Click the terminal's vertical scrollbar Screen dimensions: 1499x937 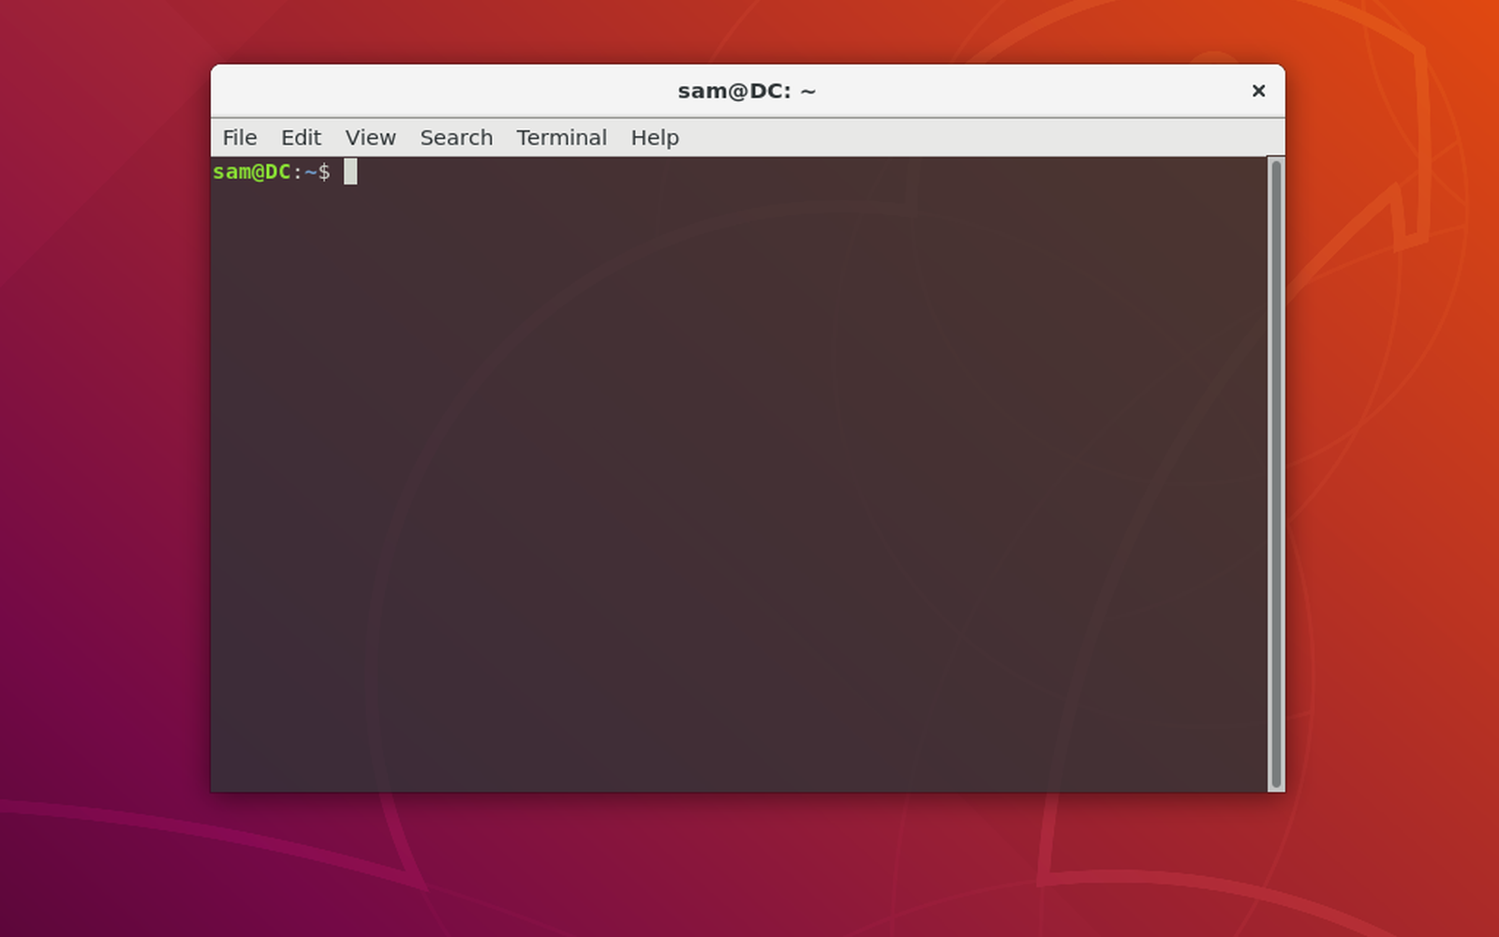tap(1275, 474)
